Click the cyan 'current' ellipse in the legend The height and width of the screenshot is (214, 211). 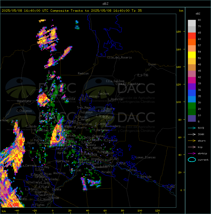click(192, 160)
